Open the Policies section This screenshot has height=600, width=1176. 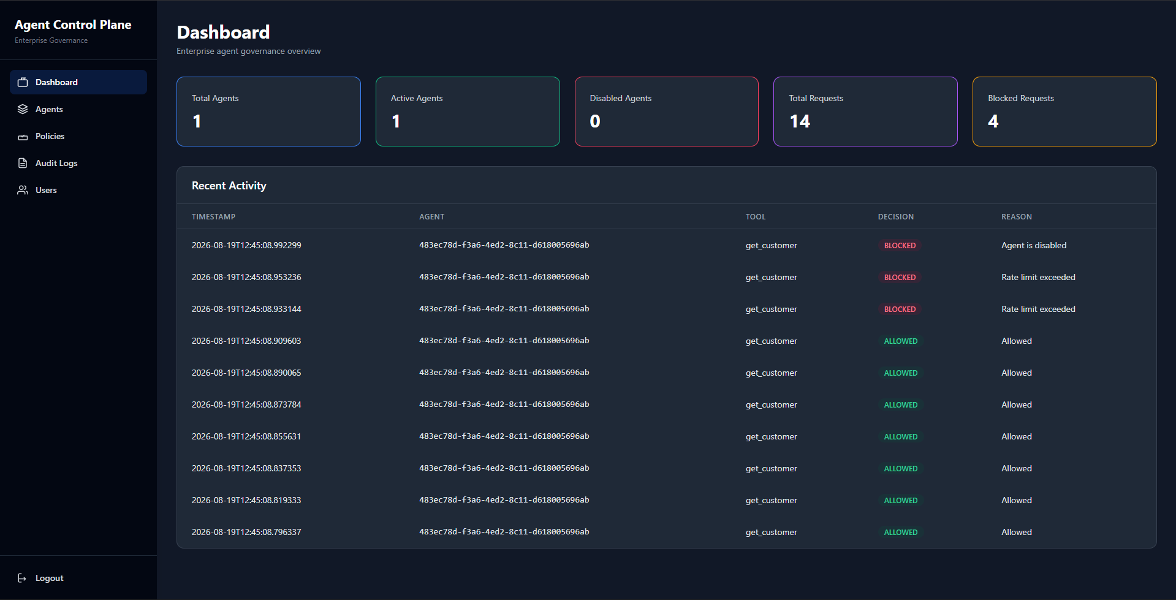coord(78,136)
